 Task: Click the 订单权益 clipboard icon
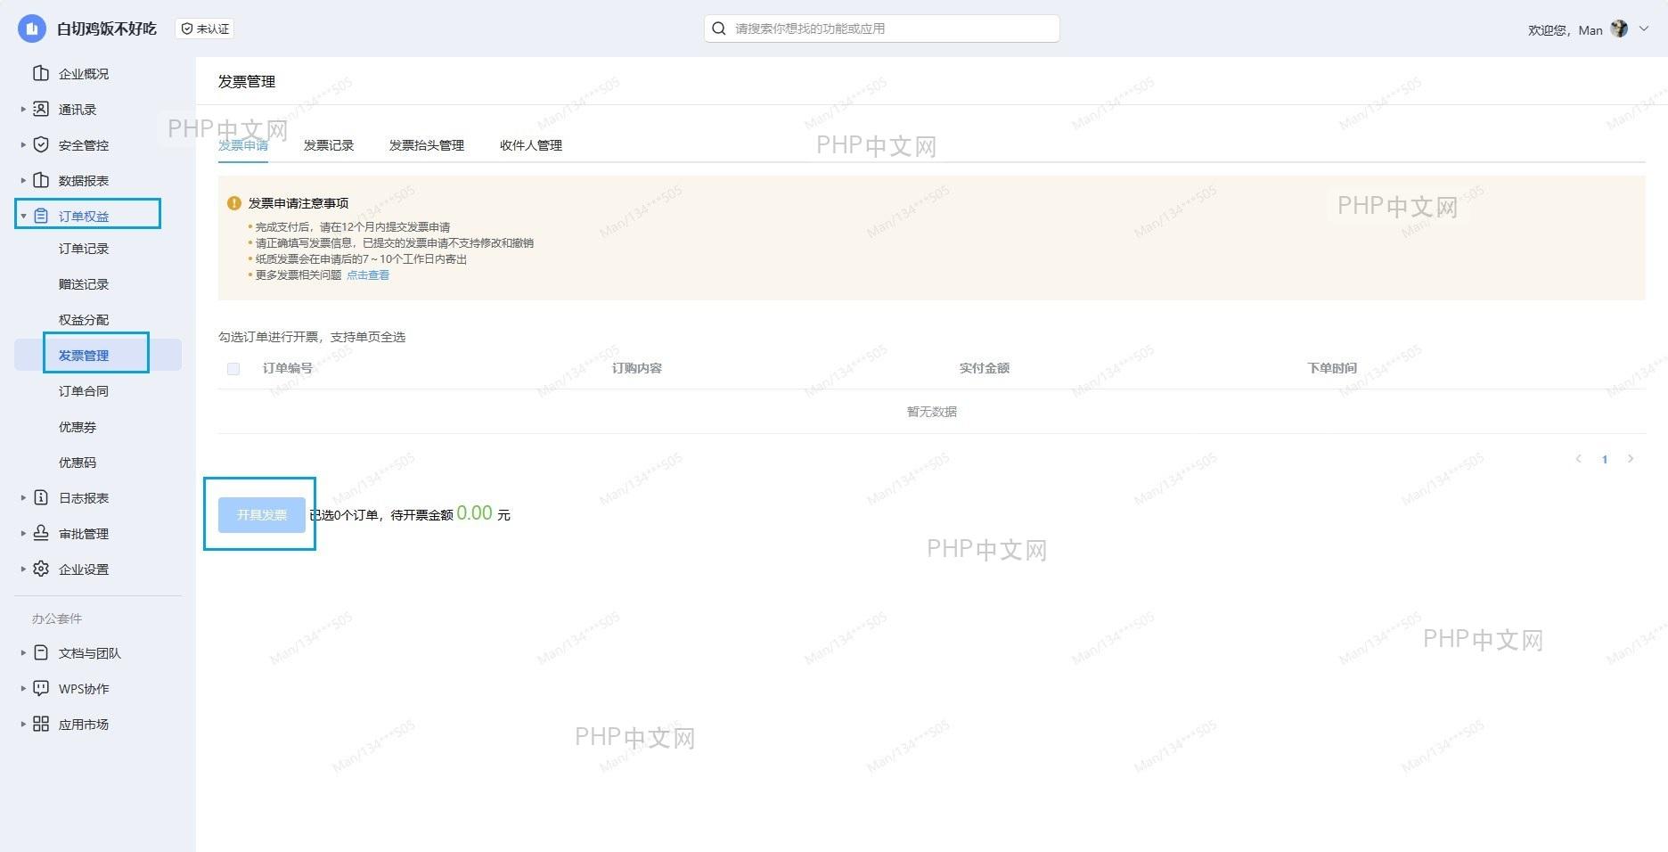point(41,216)
